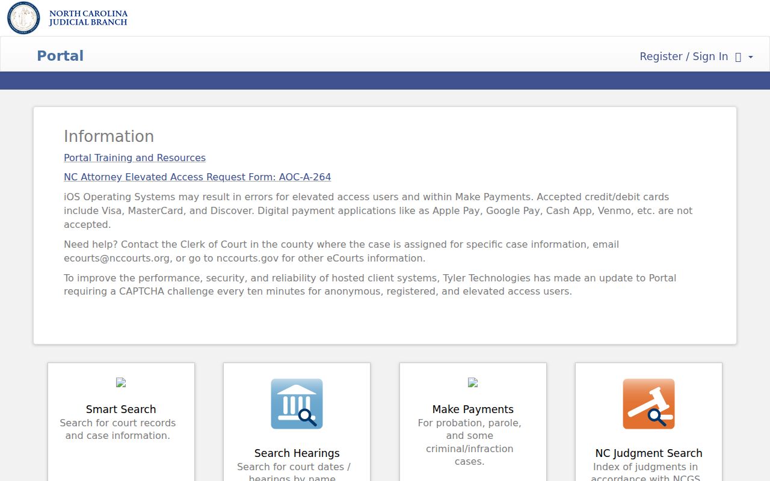Select the Search Hearings card title
This screenshot has width=770, height=481.
point(297,453)
